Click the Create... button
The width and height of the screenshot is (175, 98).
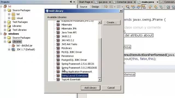112,22
